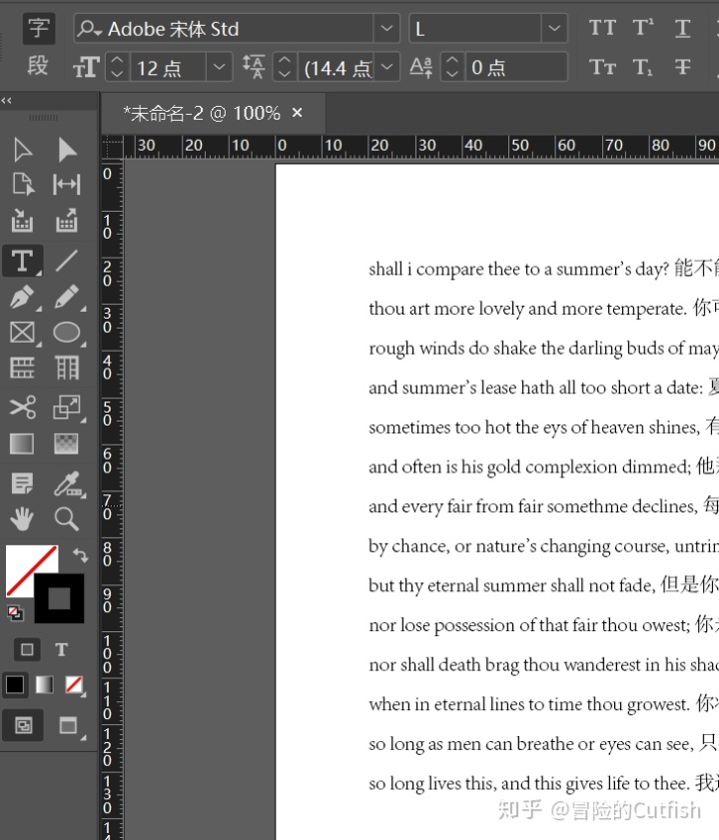
Task: Set formatting affects container
Action: (x=27, y=650)
